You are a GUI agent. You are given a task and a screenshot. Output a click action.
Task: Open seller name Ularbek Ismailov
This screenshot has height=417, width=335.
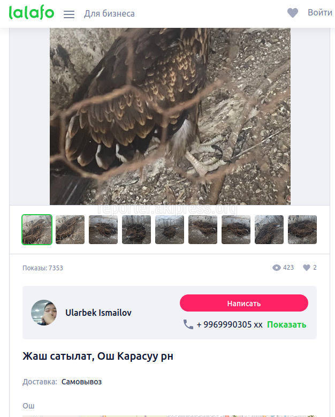[x=98, y=313]
